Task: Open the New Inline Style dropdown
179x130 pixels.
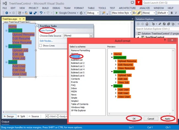Action: pyautogui.click(x=130, y=13)
